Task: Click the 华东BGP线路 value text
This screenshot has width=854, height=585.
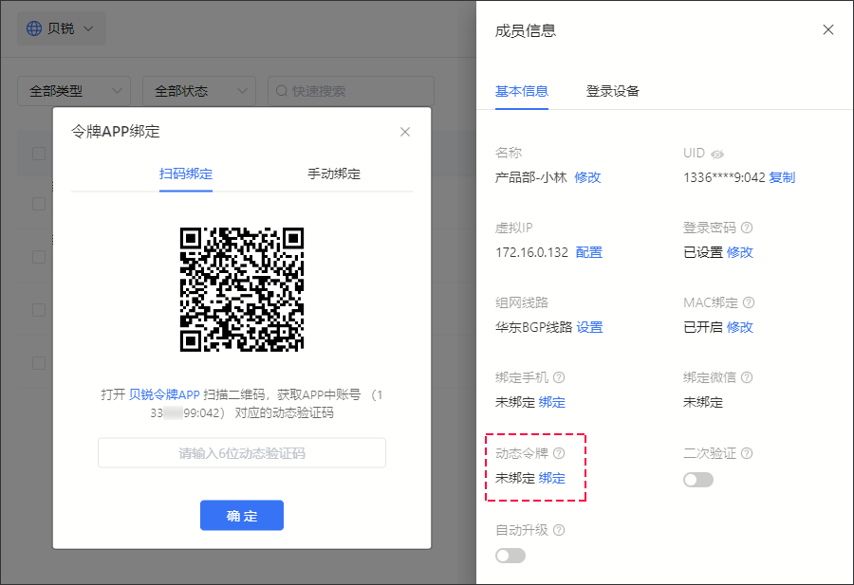Action: [533, 328]
